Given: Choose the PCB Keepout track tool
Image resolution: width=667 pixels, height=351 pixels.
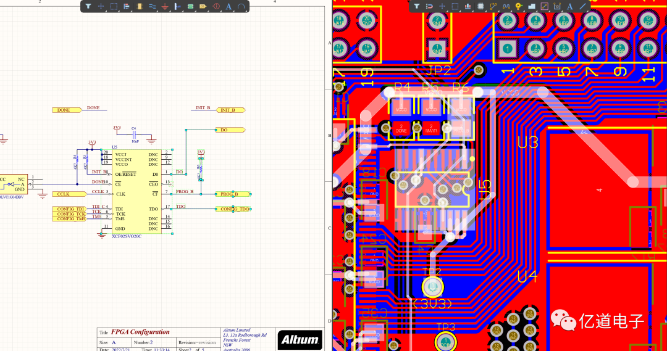Looking at the screenshot, I should (544, 6).
